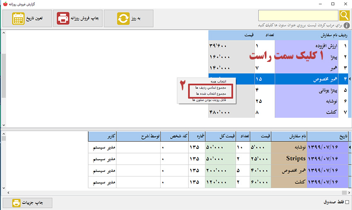The image size is (352, 210).
Task: Select مجموع تمامی ردیف ها menu entry
Action: [x=211, y=88]
